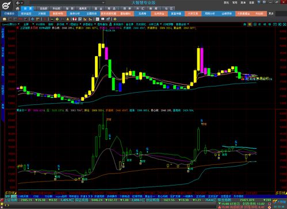
Task: Click the grid layout icon above the chart
Action: [255, 24]
